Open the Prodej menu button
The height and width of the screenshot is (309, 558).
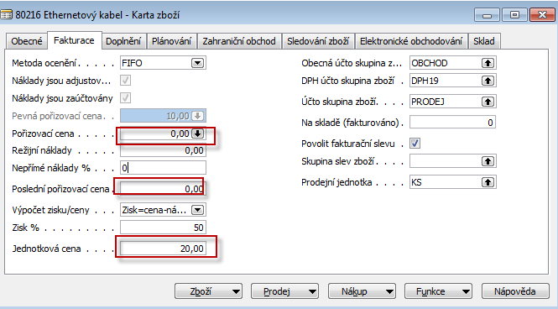tap(285, 291)
